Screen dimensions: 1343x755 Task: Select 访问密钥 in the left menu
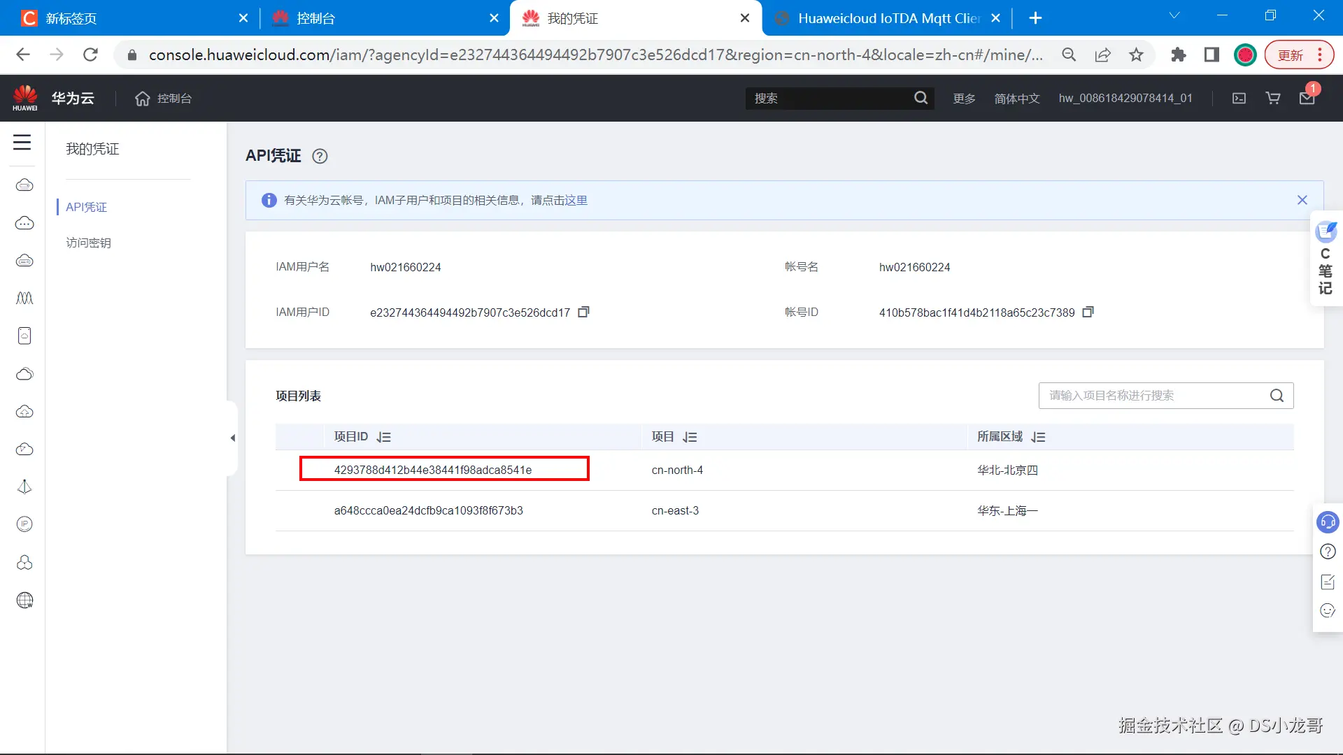click(88, 243)
